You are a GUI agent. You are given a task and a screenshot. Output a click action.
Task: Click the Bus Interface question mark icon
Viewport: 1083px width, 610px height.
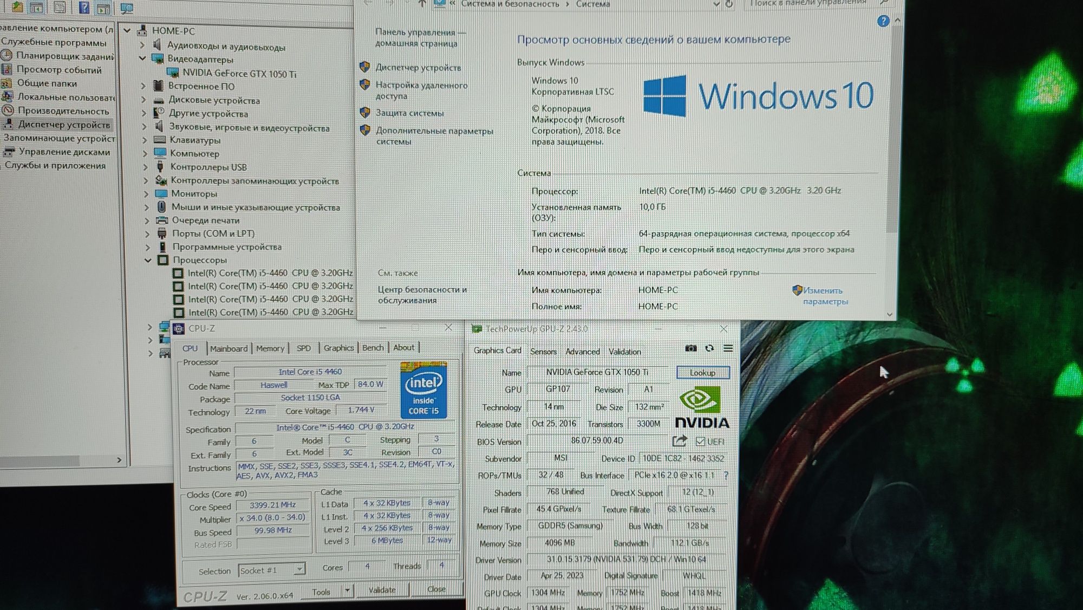(x=726, y=475)
